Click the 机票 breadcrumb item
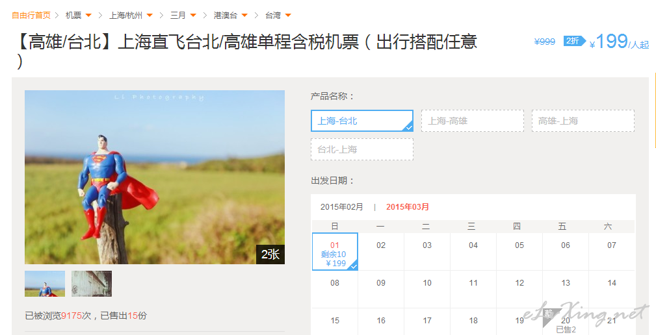The height and width of the screenshot is (335, 656). (73, 16)
